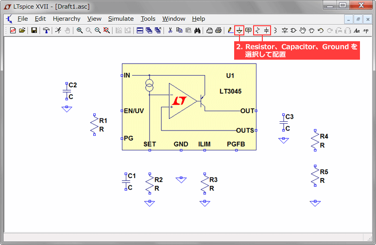Select the Text Aa tool
Viewport: 376px width, 245px height.
(357, 31)
